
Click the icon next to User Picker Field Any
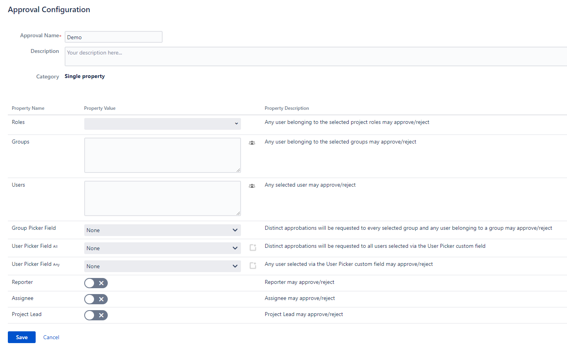(253, 265)
